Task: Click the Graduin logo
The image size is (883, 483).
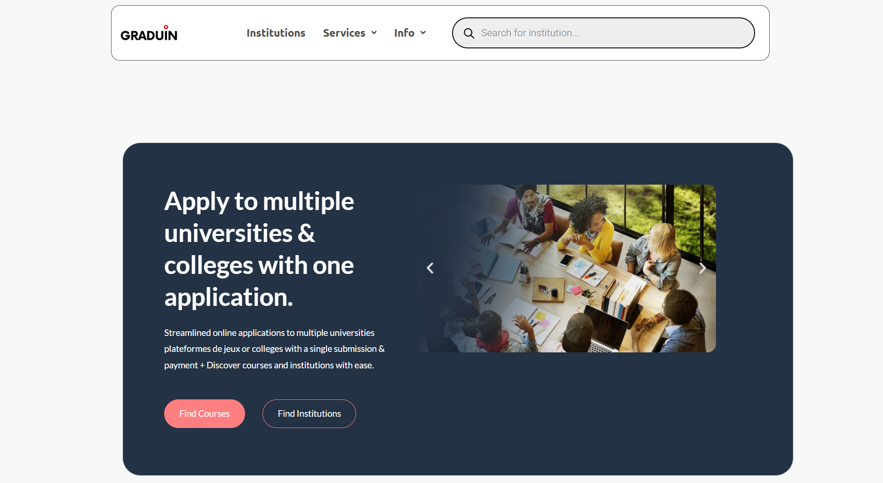Action: click(149, 33)
